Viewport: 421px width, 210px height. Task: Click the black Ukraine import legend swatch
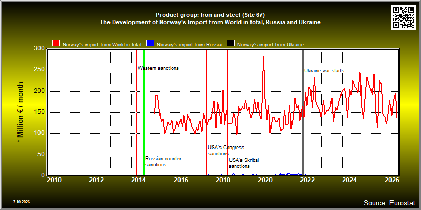coord(231,44)
